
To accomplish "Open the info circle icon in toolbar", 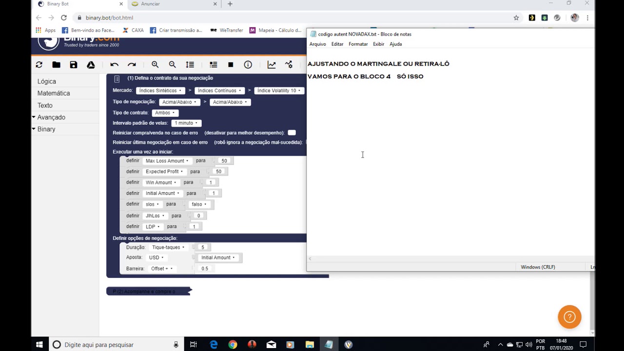I will (x=248, y=65).
